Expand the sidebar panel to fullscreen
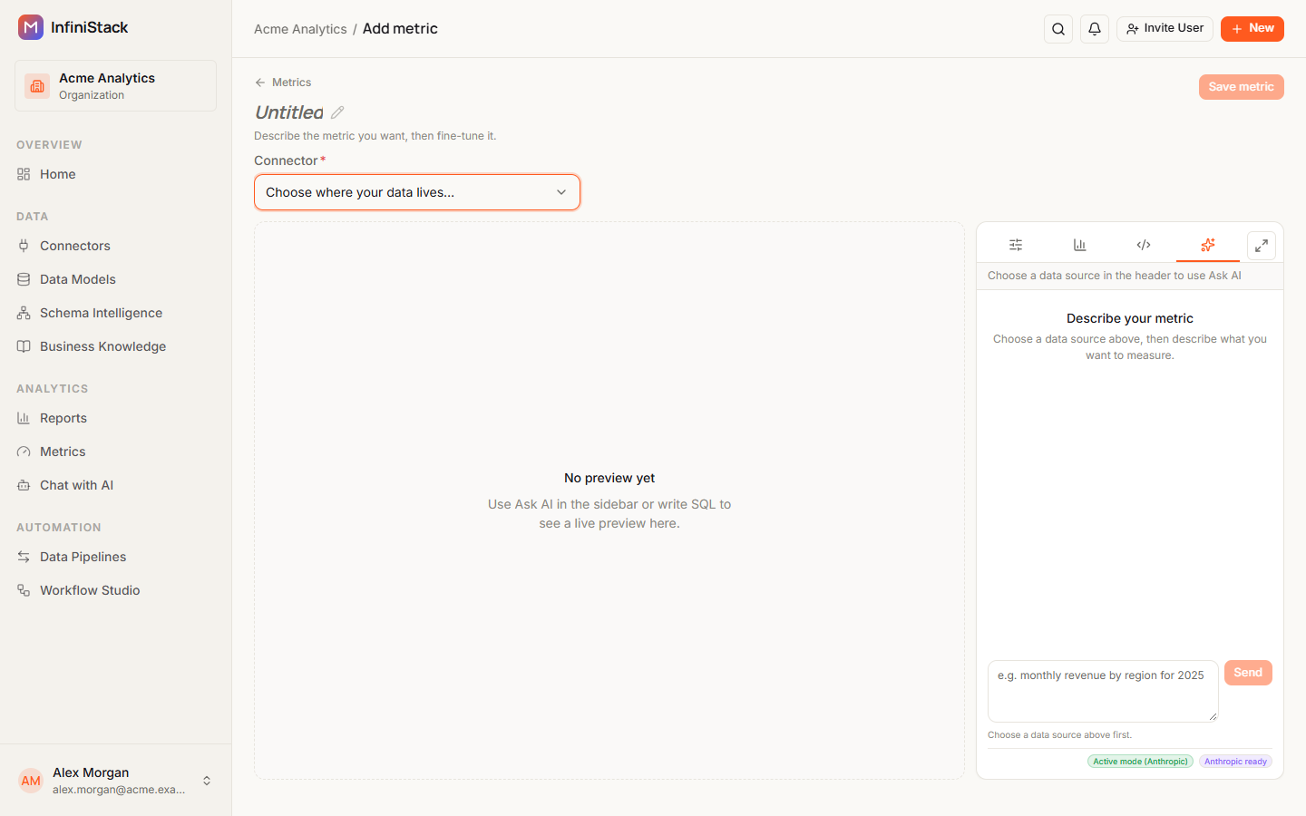The image size is (1306, 816). point(1262,246)
